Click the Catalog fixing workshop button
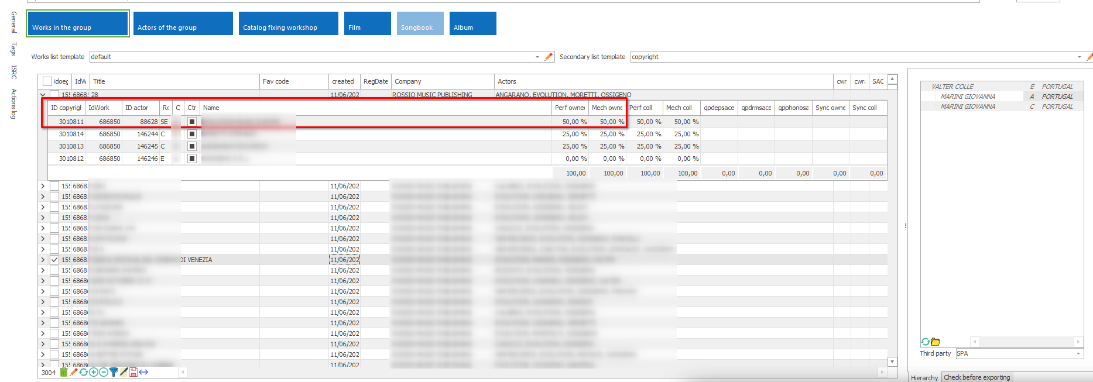1093x382 pixels. pos(288,24)
